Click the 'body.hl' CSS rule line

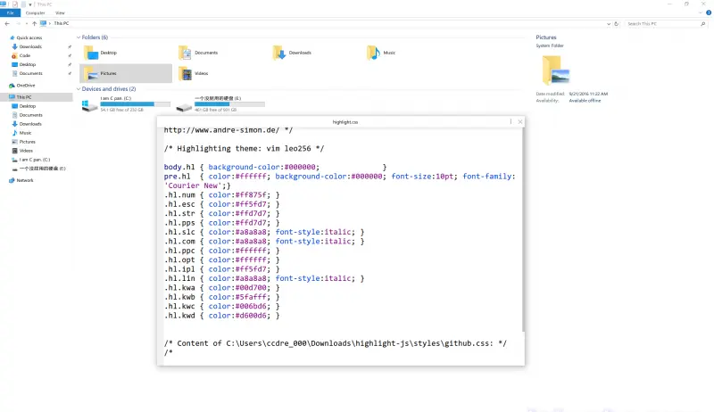click(275, 167)
